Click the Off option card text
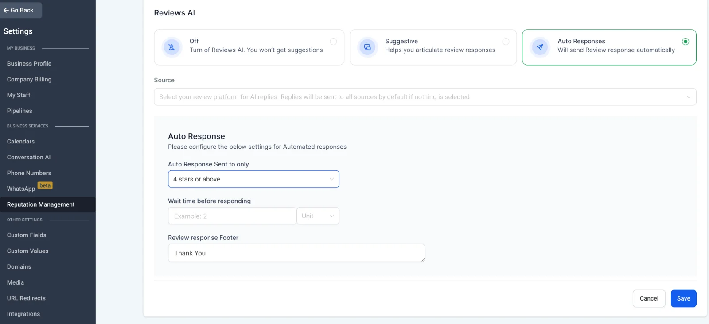Image resolution: width=709 pixels, height=324 pixels. (x=256, y=46)
